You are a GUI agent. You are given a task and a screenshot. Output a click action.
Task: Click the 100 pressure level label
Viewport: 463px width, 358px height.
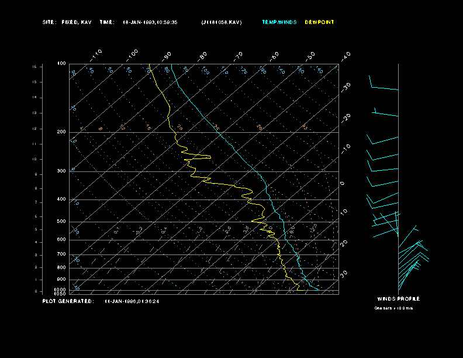pos(61,64)
